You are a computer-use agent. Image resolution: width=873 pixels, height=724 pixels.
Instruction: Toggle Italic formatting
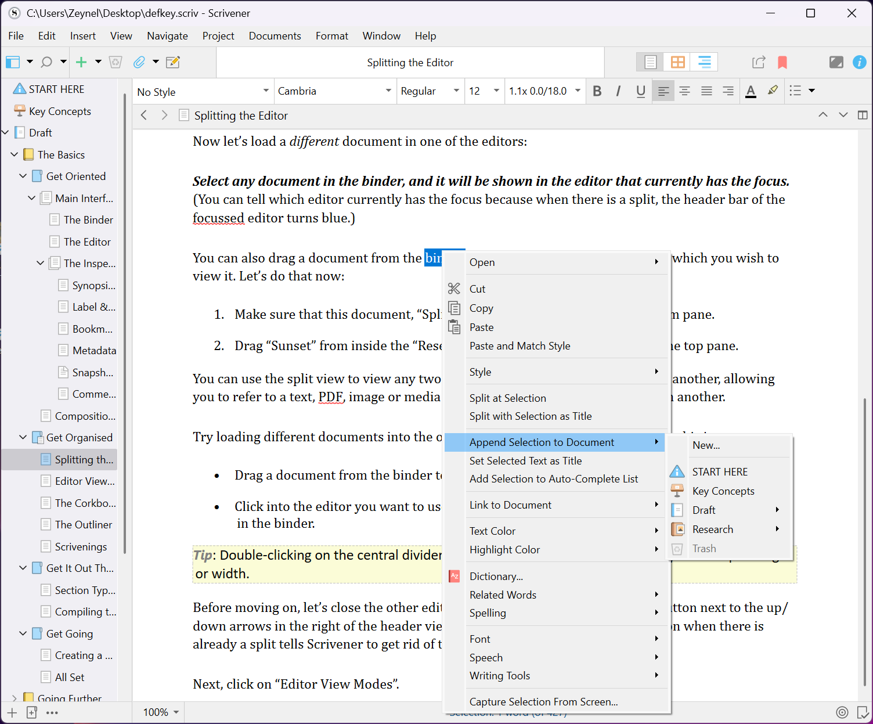[619, 91]
